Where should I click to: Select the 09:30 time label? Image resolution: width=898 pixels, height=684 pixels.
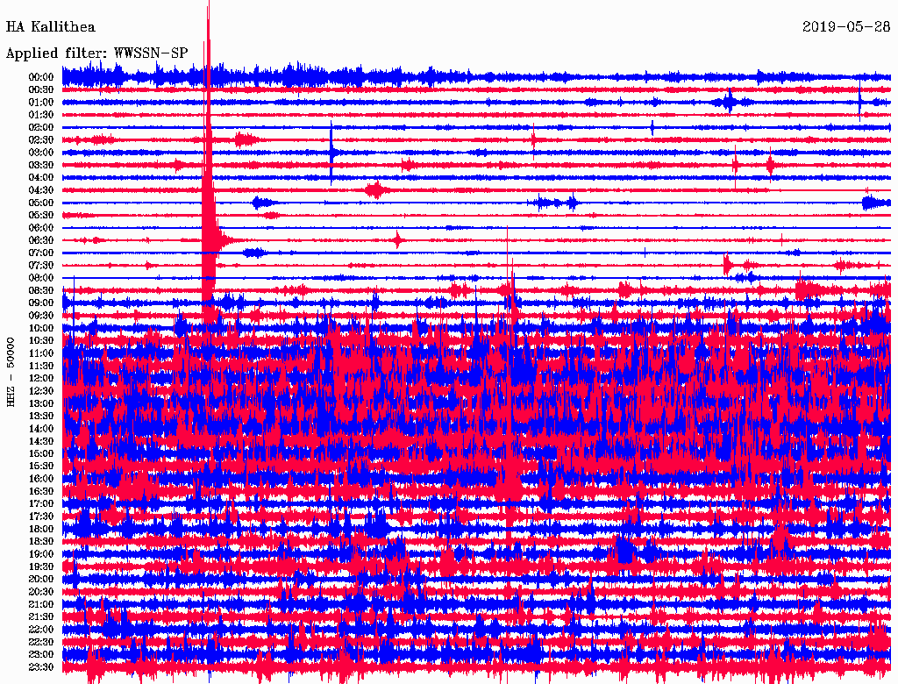click(41, 316)
